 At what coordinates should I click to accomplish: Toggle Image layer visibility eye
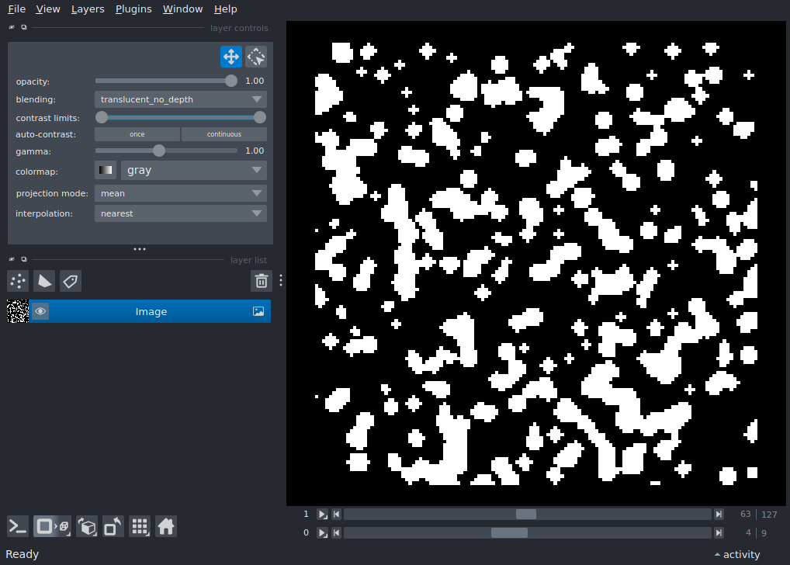pyautogui.click(x=40, y=311)
